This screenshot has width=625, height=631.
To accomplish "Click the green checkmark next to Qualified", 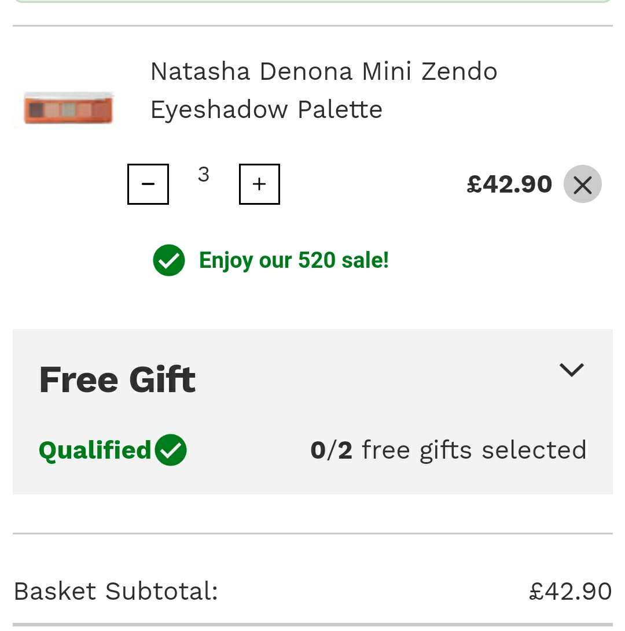I will pos(172,449).
